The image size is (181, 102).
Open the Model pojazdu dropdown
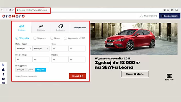click(41, 49)
